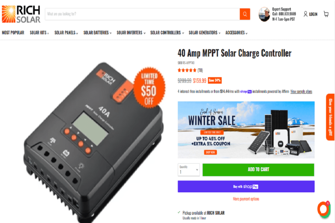Click Buy with Shop Pay button
The height and width of the screenshot is (223, 335).
pos(246,186)
